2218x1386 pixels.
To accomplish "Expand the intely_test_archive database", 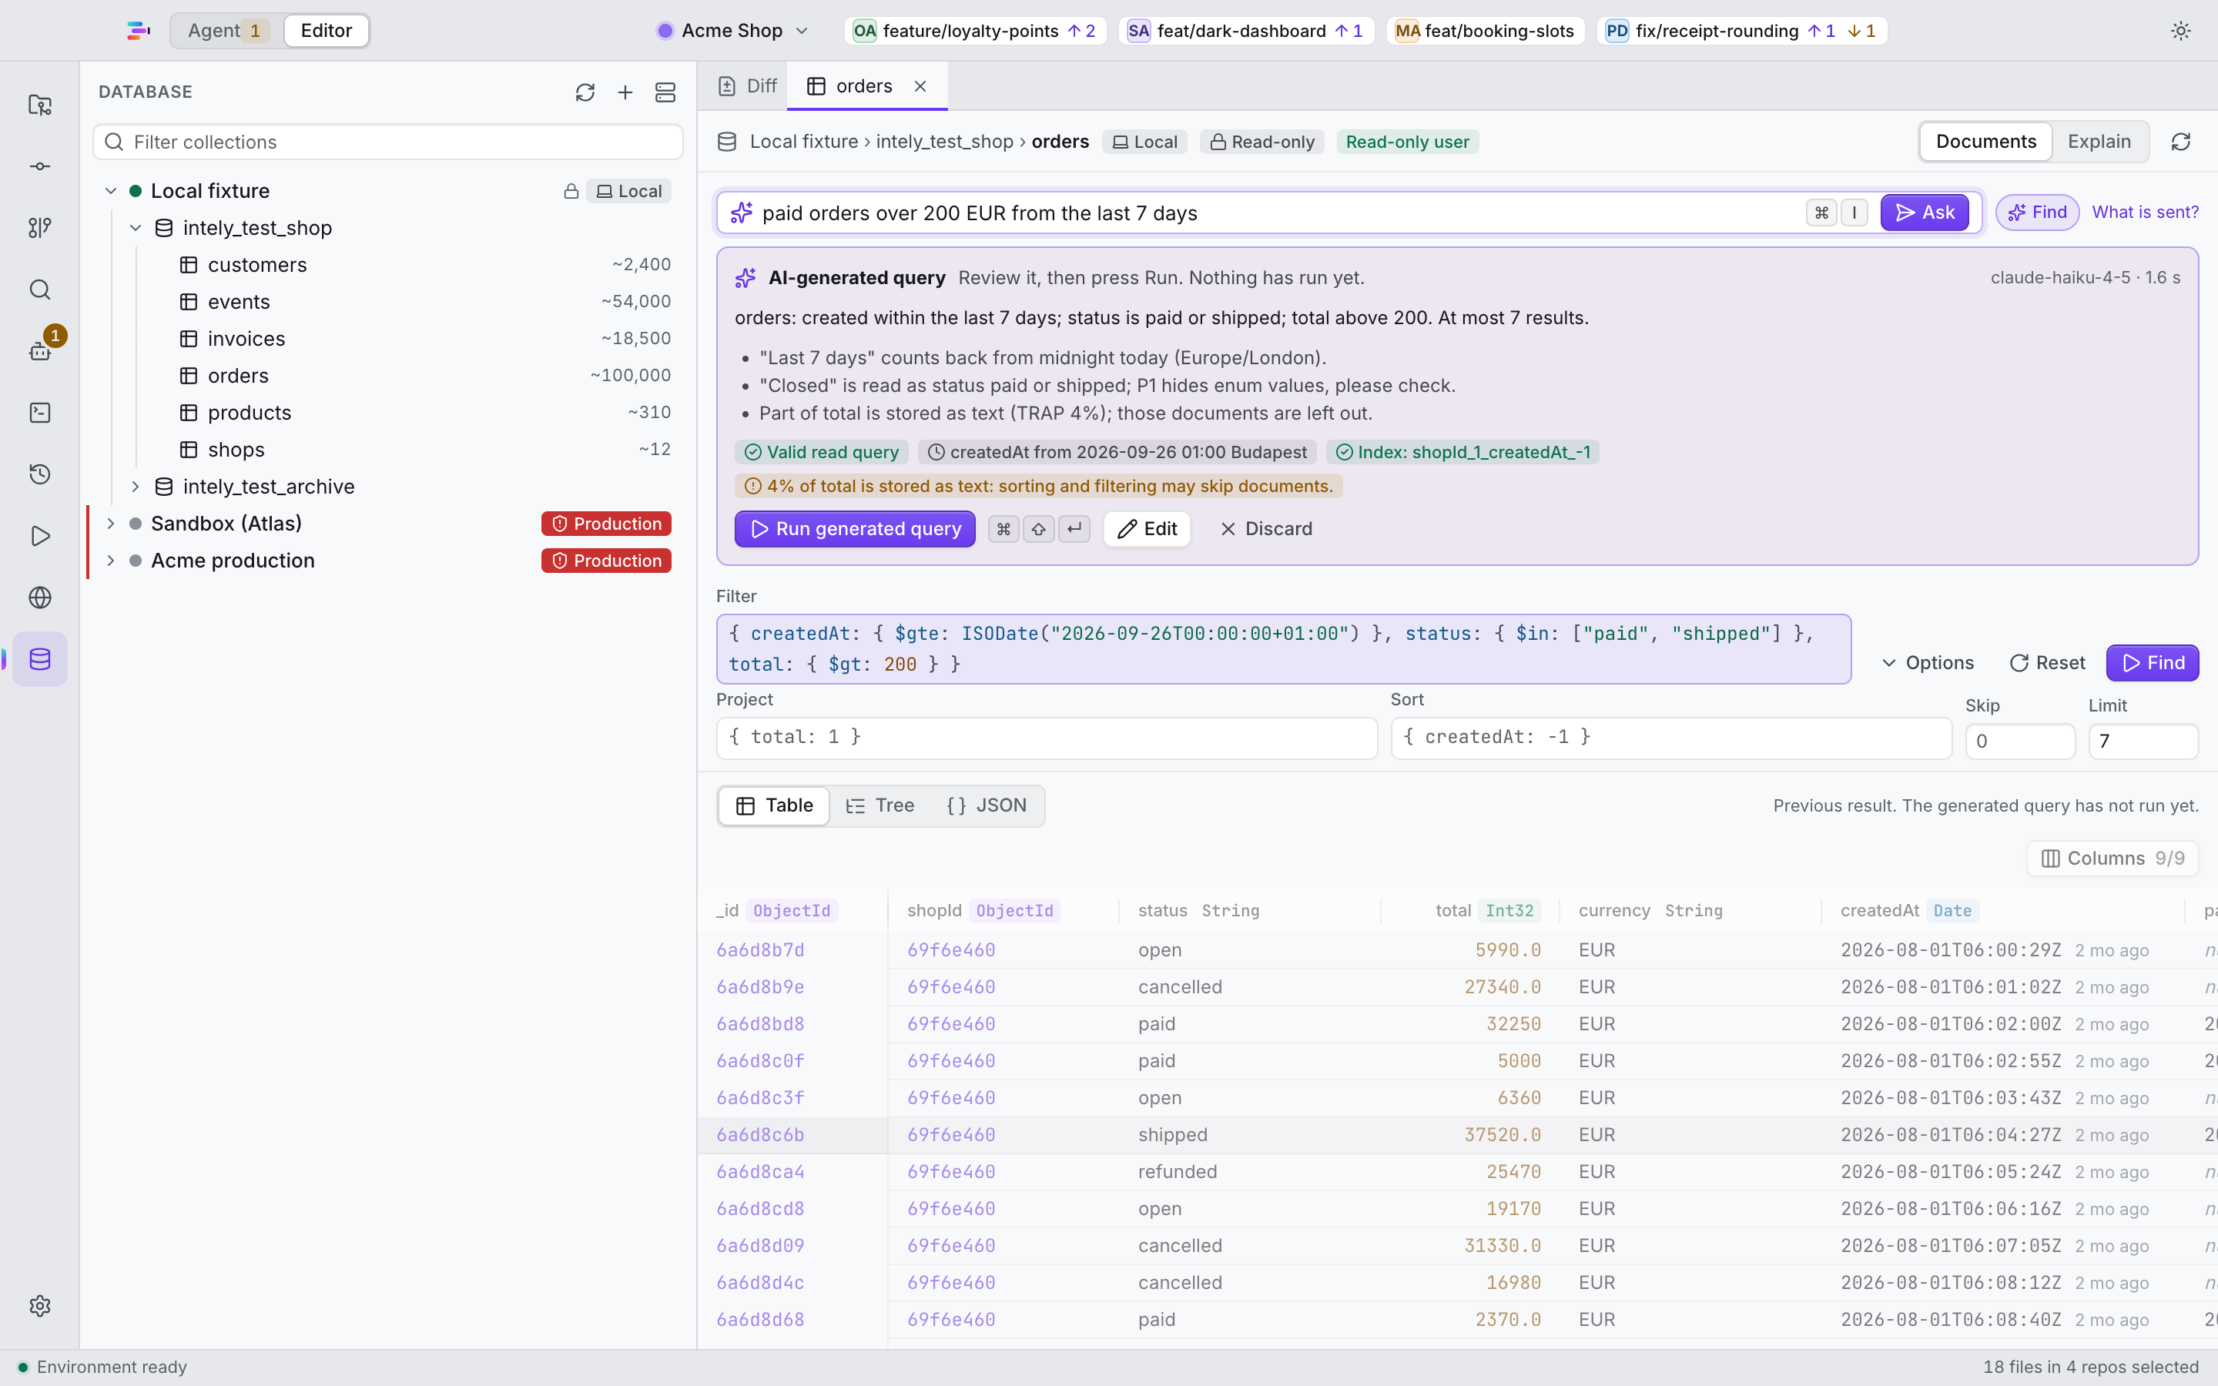I will 136,487.
